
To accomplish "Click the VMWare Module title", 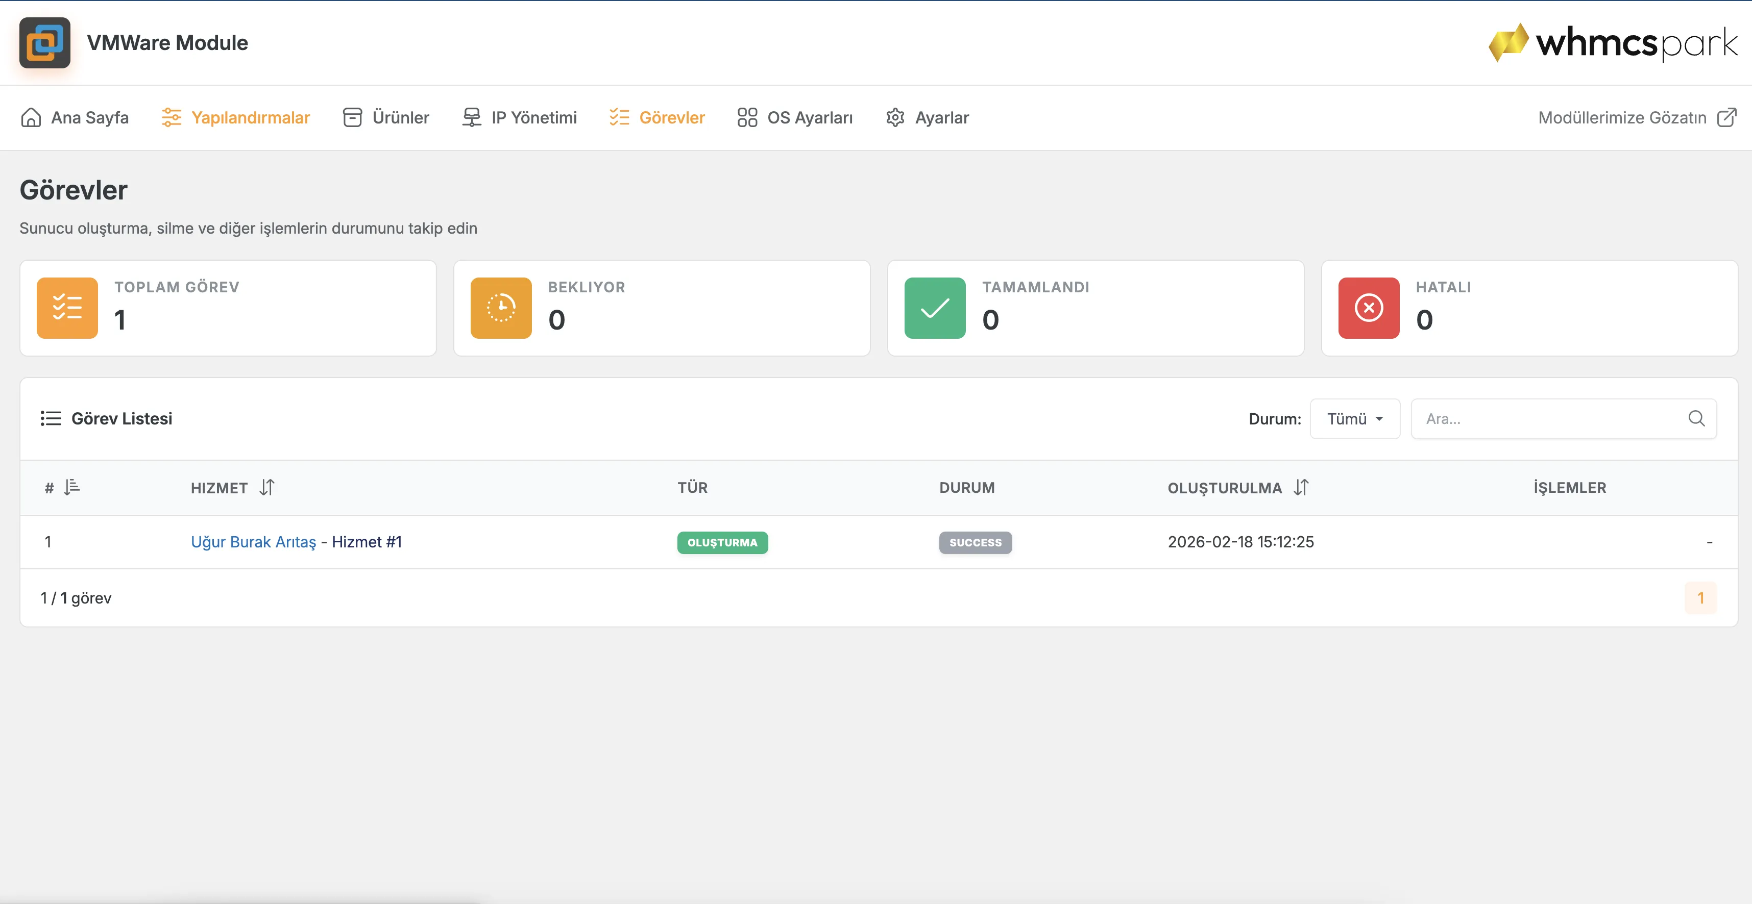I will pos(167,43).
